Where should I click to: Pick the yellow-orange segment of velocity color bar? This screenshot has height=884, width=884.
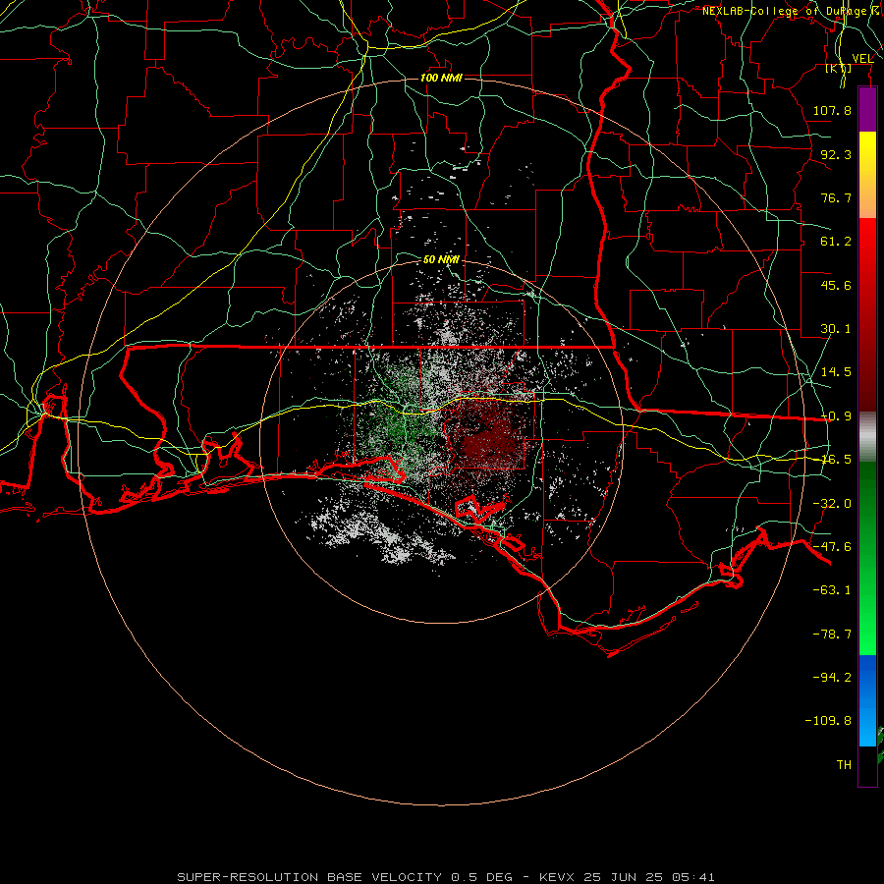pyautogui.click(x=867, y=175)
